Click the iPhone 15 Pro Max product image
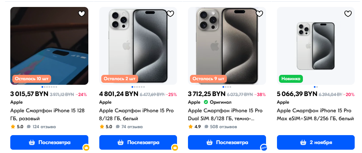The image size is (362, 153). (x=316, y=46)
